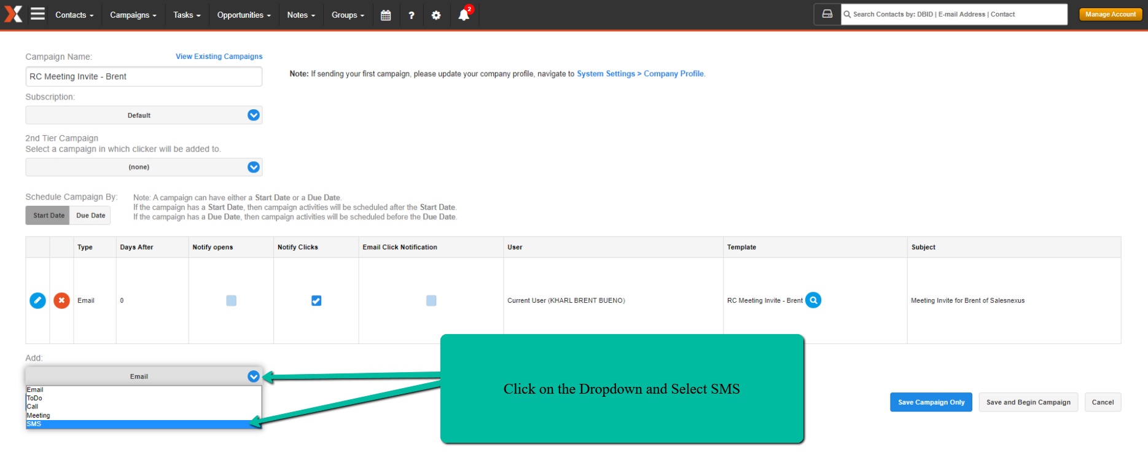1148x460 pixels.
Task: Open the Groups menu
Action: pyautogui.click(x=348, y=15)
